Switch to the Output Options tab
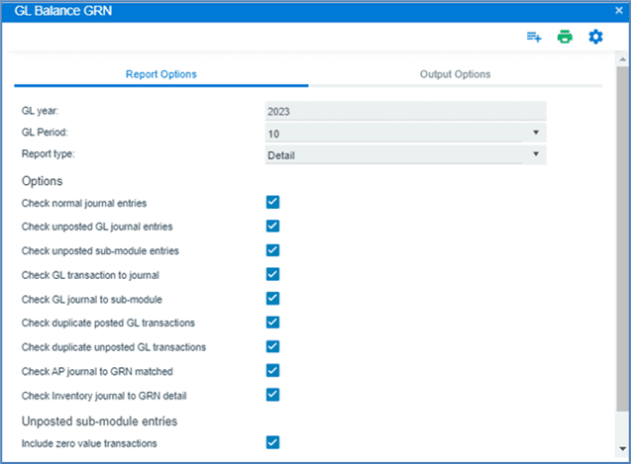631x464 pixels. coord(455,74)
